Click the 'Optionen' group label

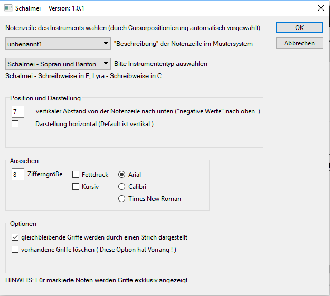click(x=23, y=224)
